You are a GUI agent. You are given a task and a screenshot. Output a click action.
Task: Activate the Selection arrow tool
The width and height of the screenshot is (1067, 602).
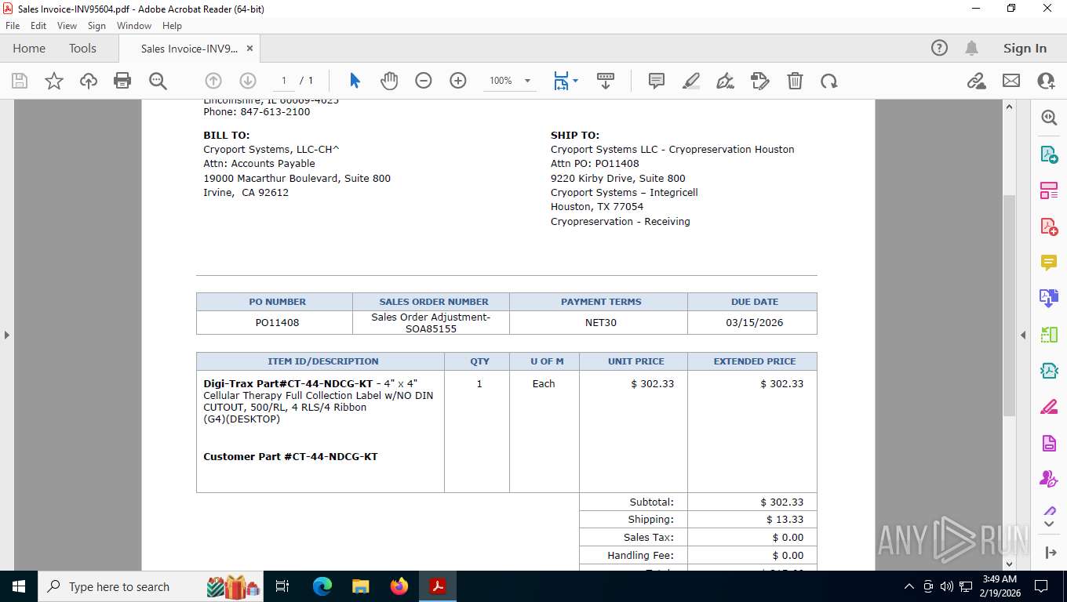pos(355,81)
